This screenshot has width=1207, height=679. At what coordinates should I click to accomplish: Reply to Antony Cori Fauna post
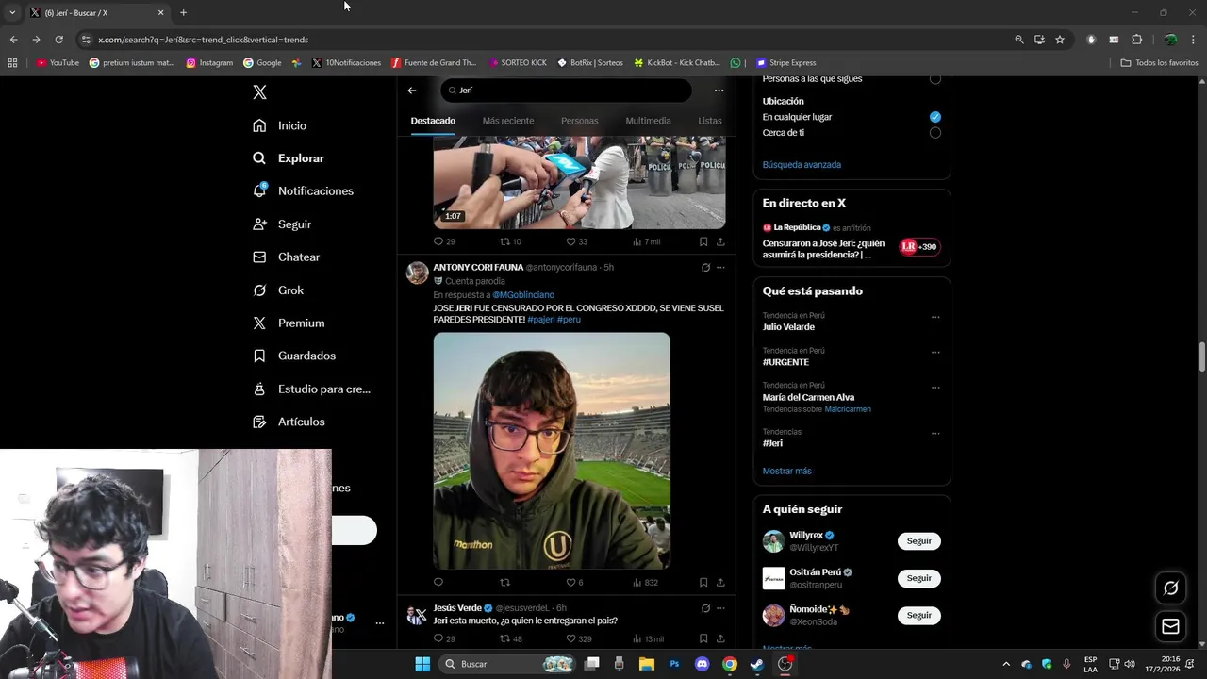[438, 583]
